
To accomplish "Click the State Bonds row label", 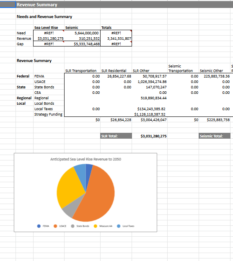I will [44, 87].
